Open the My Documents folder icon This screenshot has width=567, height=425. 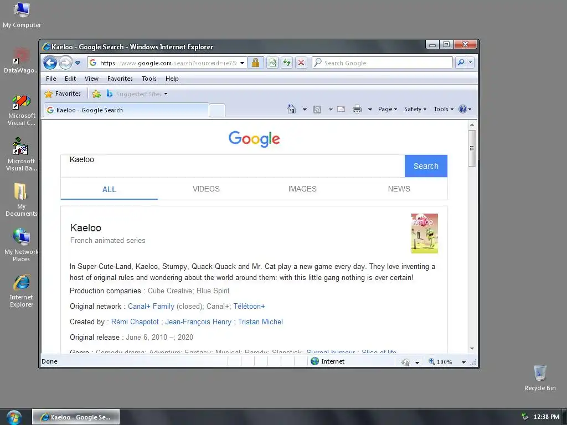(x=22, y=200)
